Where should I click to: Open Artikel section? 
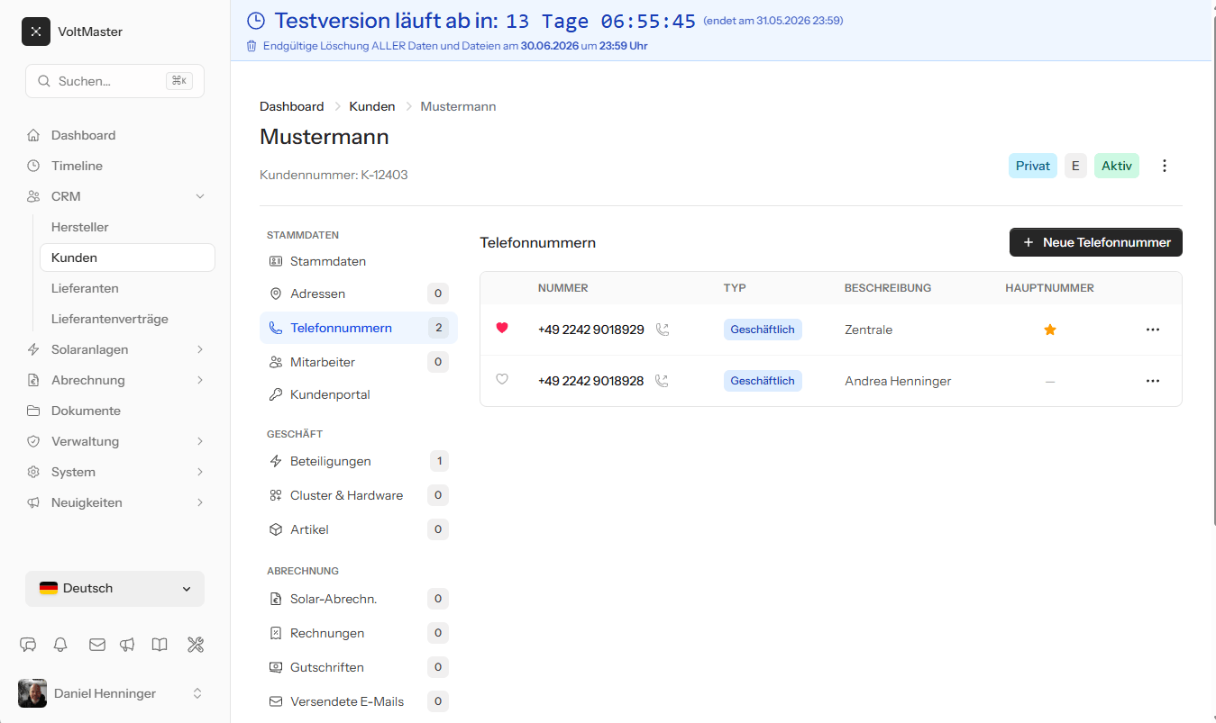(359, 529)
